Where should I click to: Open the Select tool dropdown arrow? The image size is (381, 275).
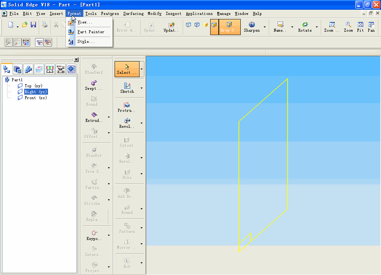pos(142,69)
